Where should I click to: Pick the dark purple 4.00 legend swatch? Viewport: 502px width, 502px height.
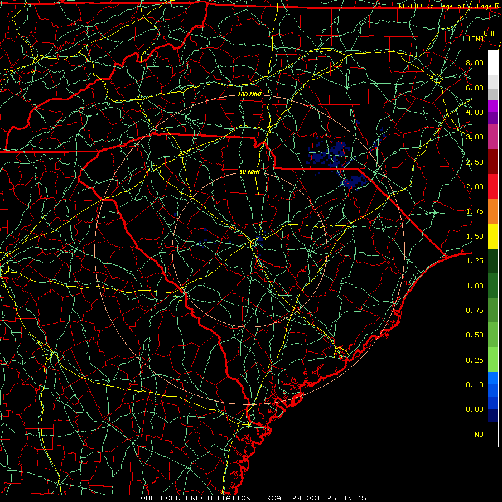tap(493, 118)
